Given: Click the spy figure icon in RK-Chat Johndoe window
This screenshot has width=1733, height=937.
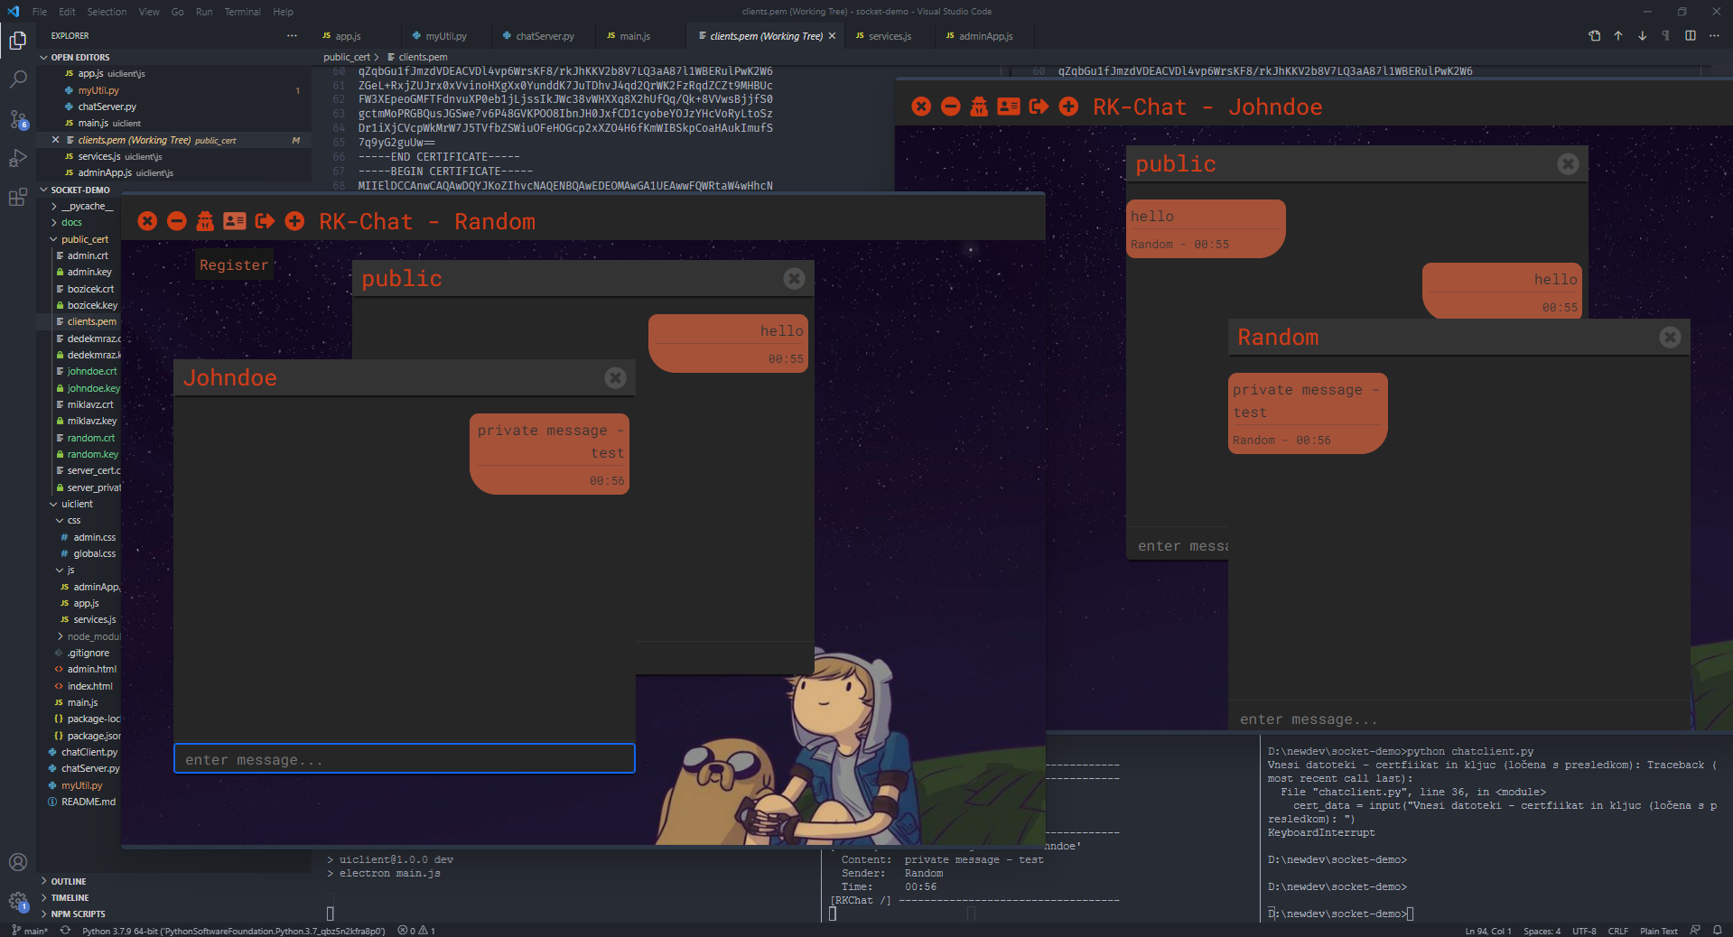Looking at the screenshot, I should coord(979,107).
